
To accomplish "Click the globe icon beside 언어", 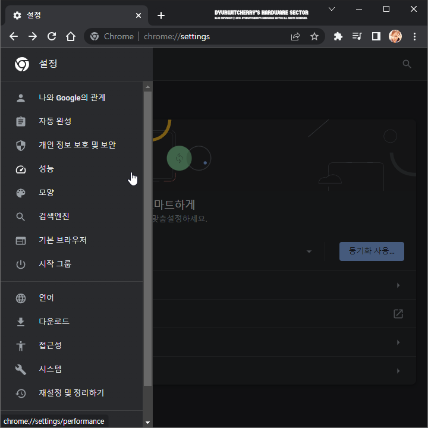I will click(x=21, y=298).
